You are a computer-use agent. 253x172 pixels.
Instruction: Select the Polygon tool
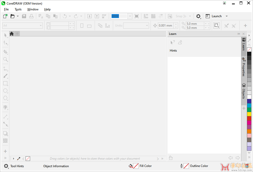pyautogui.click(x=6, y=98)
